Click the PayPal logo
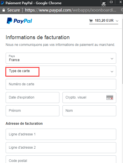 (19, 21)
